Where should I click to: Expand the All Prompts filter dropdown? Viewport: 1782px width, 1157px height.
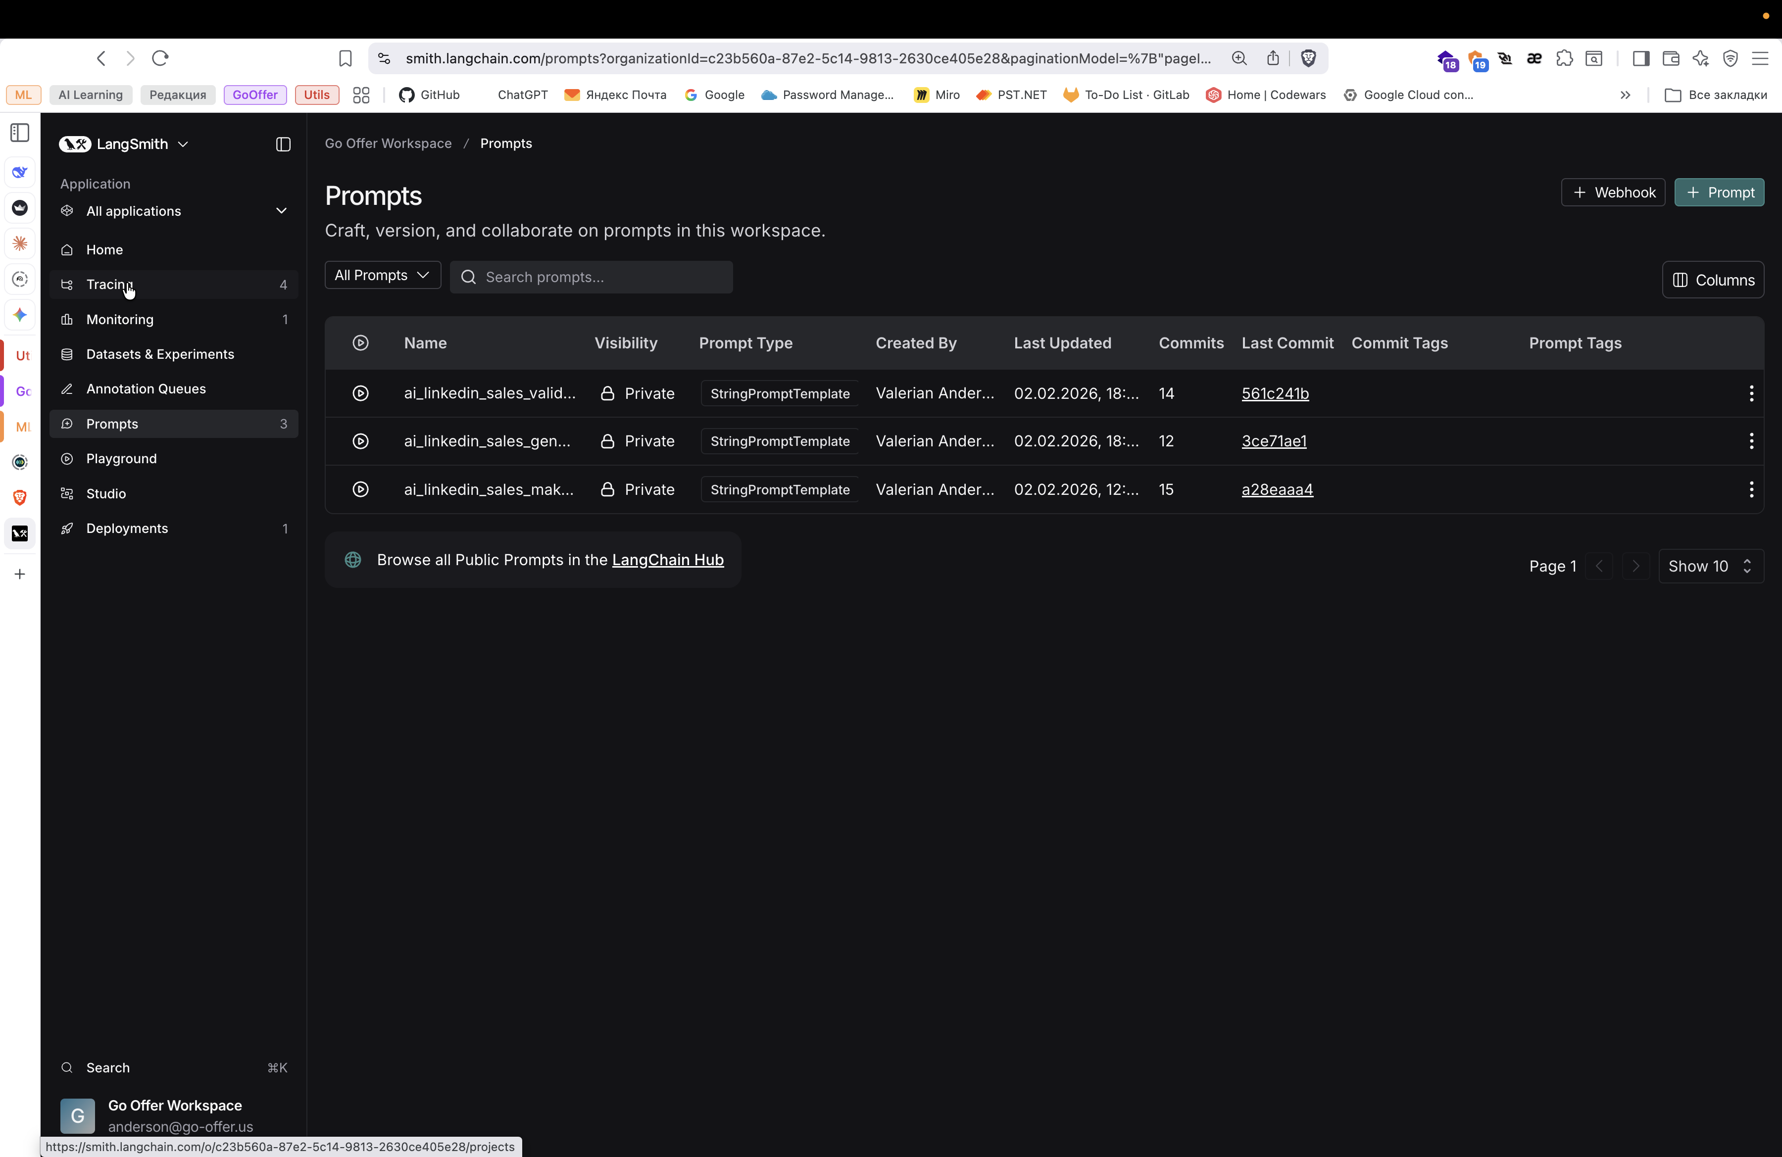382,276
